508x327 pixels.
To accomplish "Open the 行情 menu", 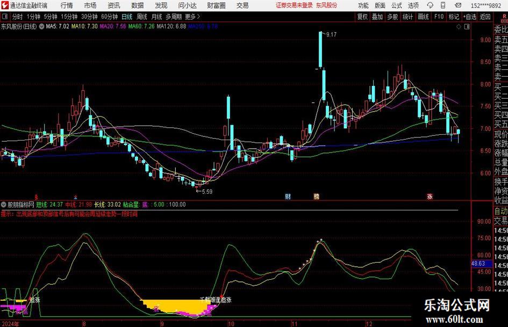I will tap(67, 5).
